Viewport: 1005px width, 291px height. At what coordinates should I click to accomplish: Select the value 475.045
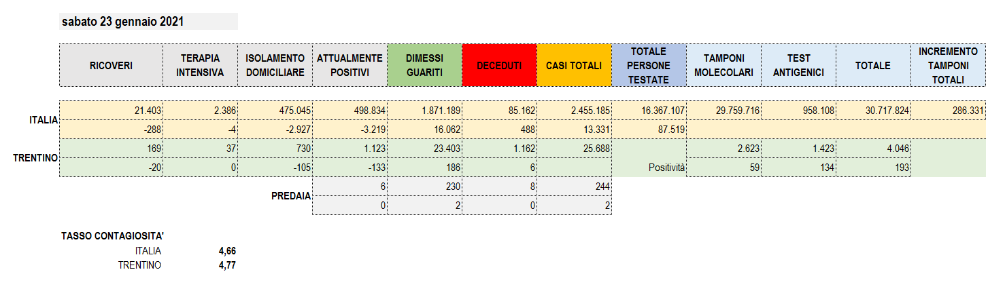[x=275, y=110]
